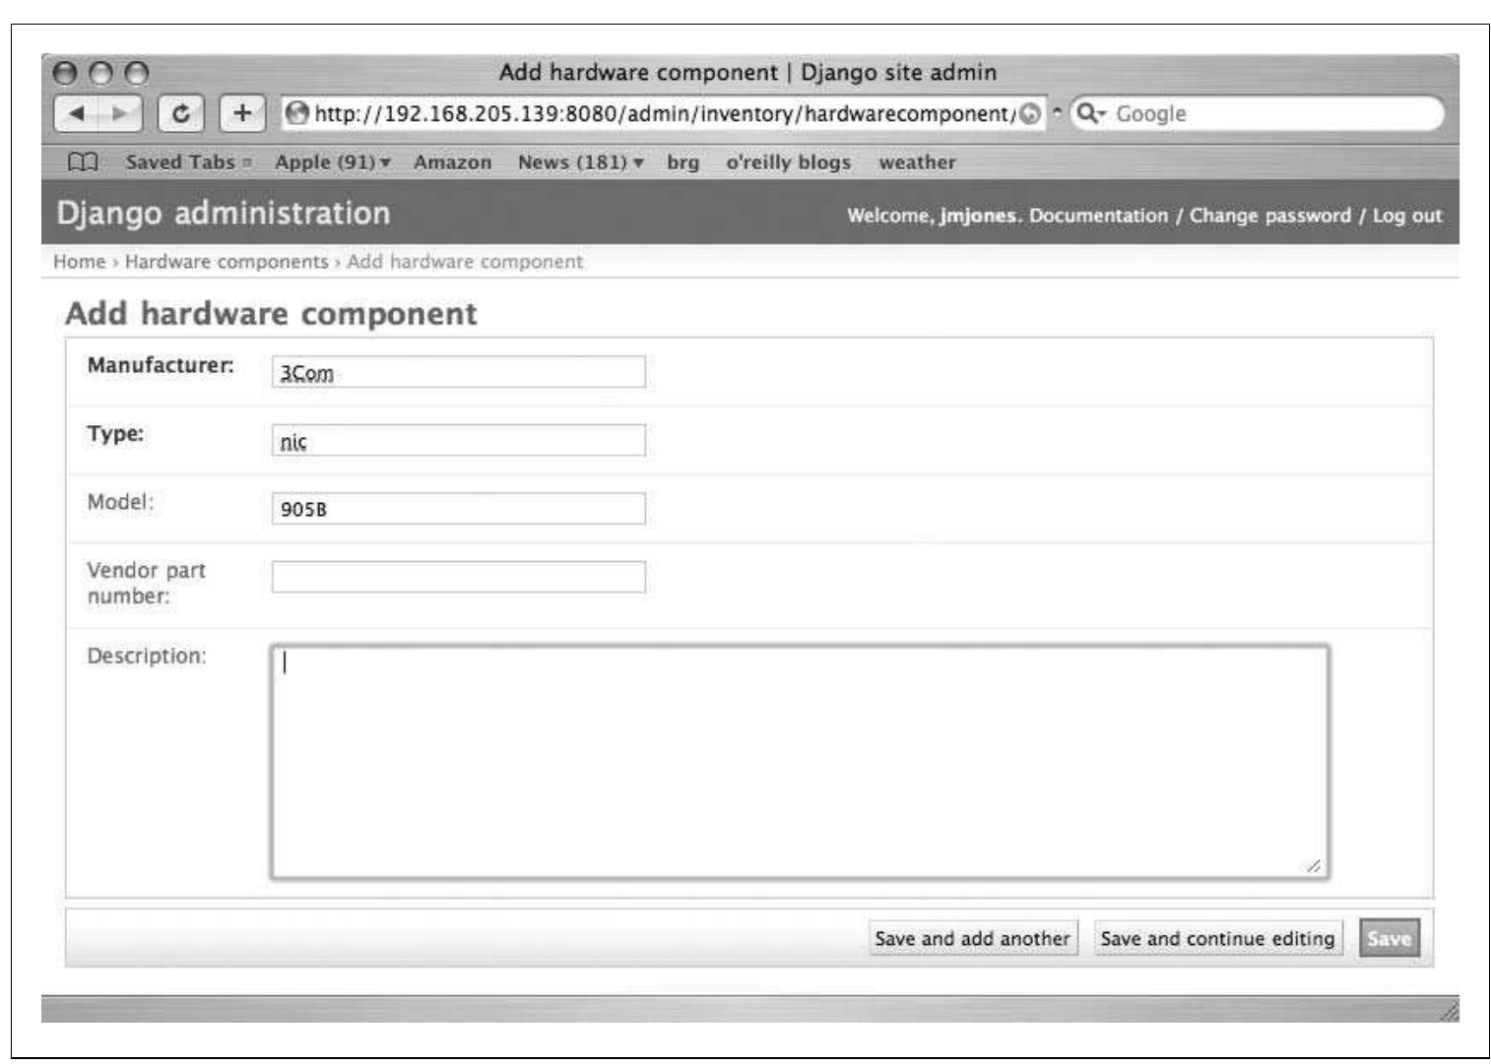Expand the News (181) bookmarks folder
Screen dimensions: 1491x1064
[x=581, y=162]
